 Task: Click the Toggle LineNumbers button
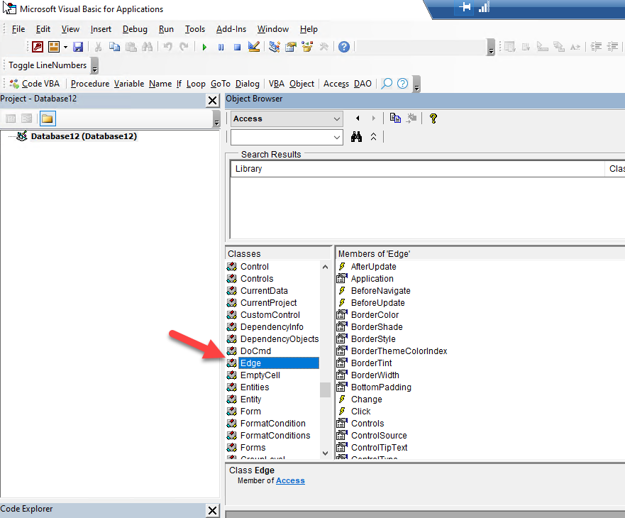48,65
